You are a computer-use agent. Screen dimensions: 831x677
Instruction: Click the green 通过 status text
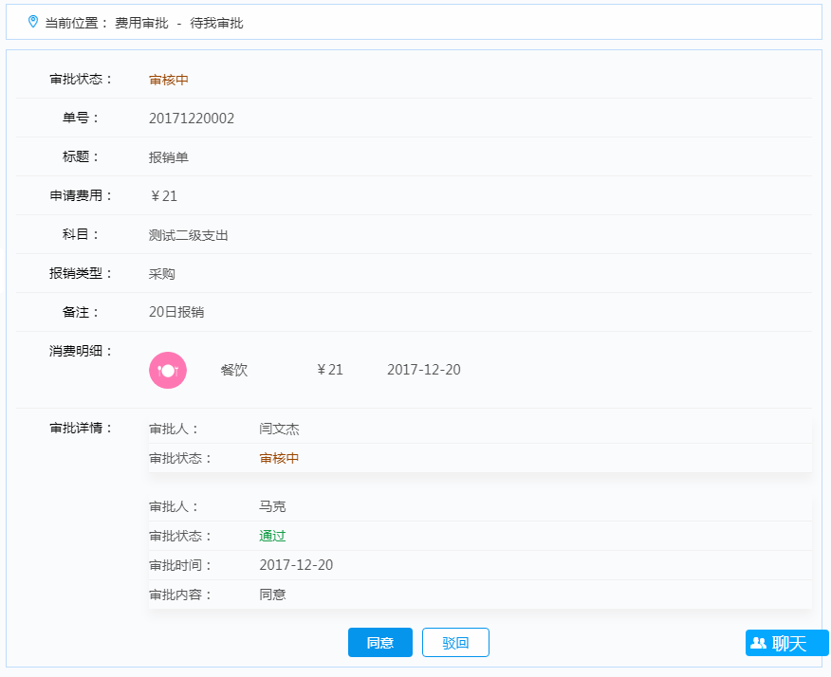click(272, 536)
